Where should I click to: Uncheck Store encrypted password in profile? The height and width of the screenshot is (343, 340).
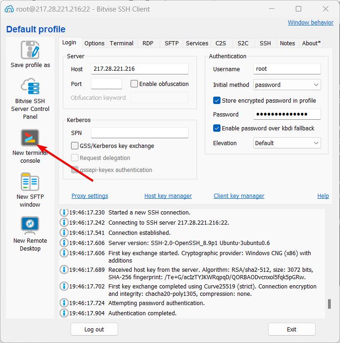pyautogui.click(x=217, y=100)
